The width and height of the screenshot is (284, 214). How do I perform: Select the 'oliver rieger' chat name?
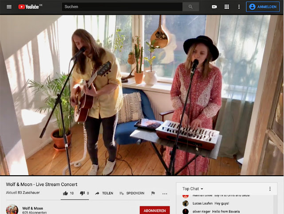point(201,211)
